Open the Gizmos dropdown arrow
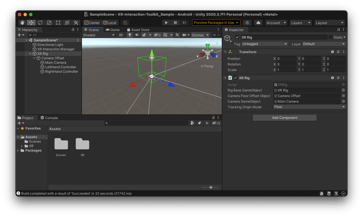This screenshot has width=363, height=217. (207, 35)
